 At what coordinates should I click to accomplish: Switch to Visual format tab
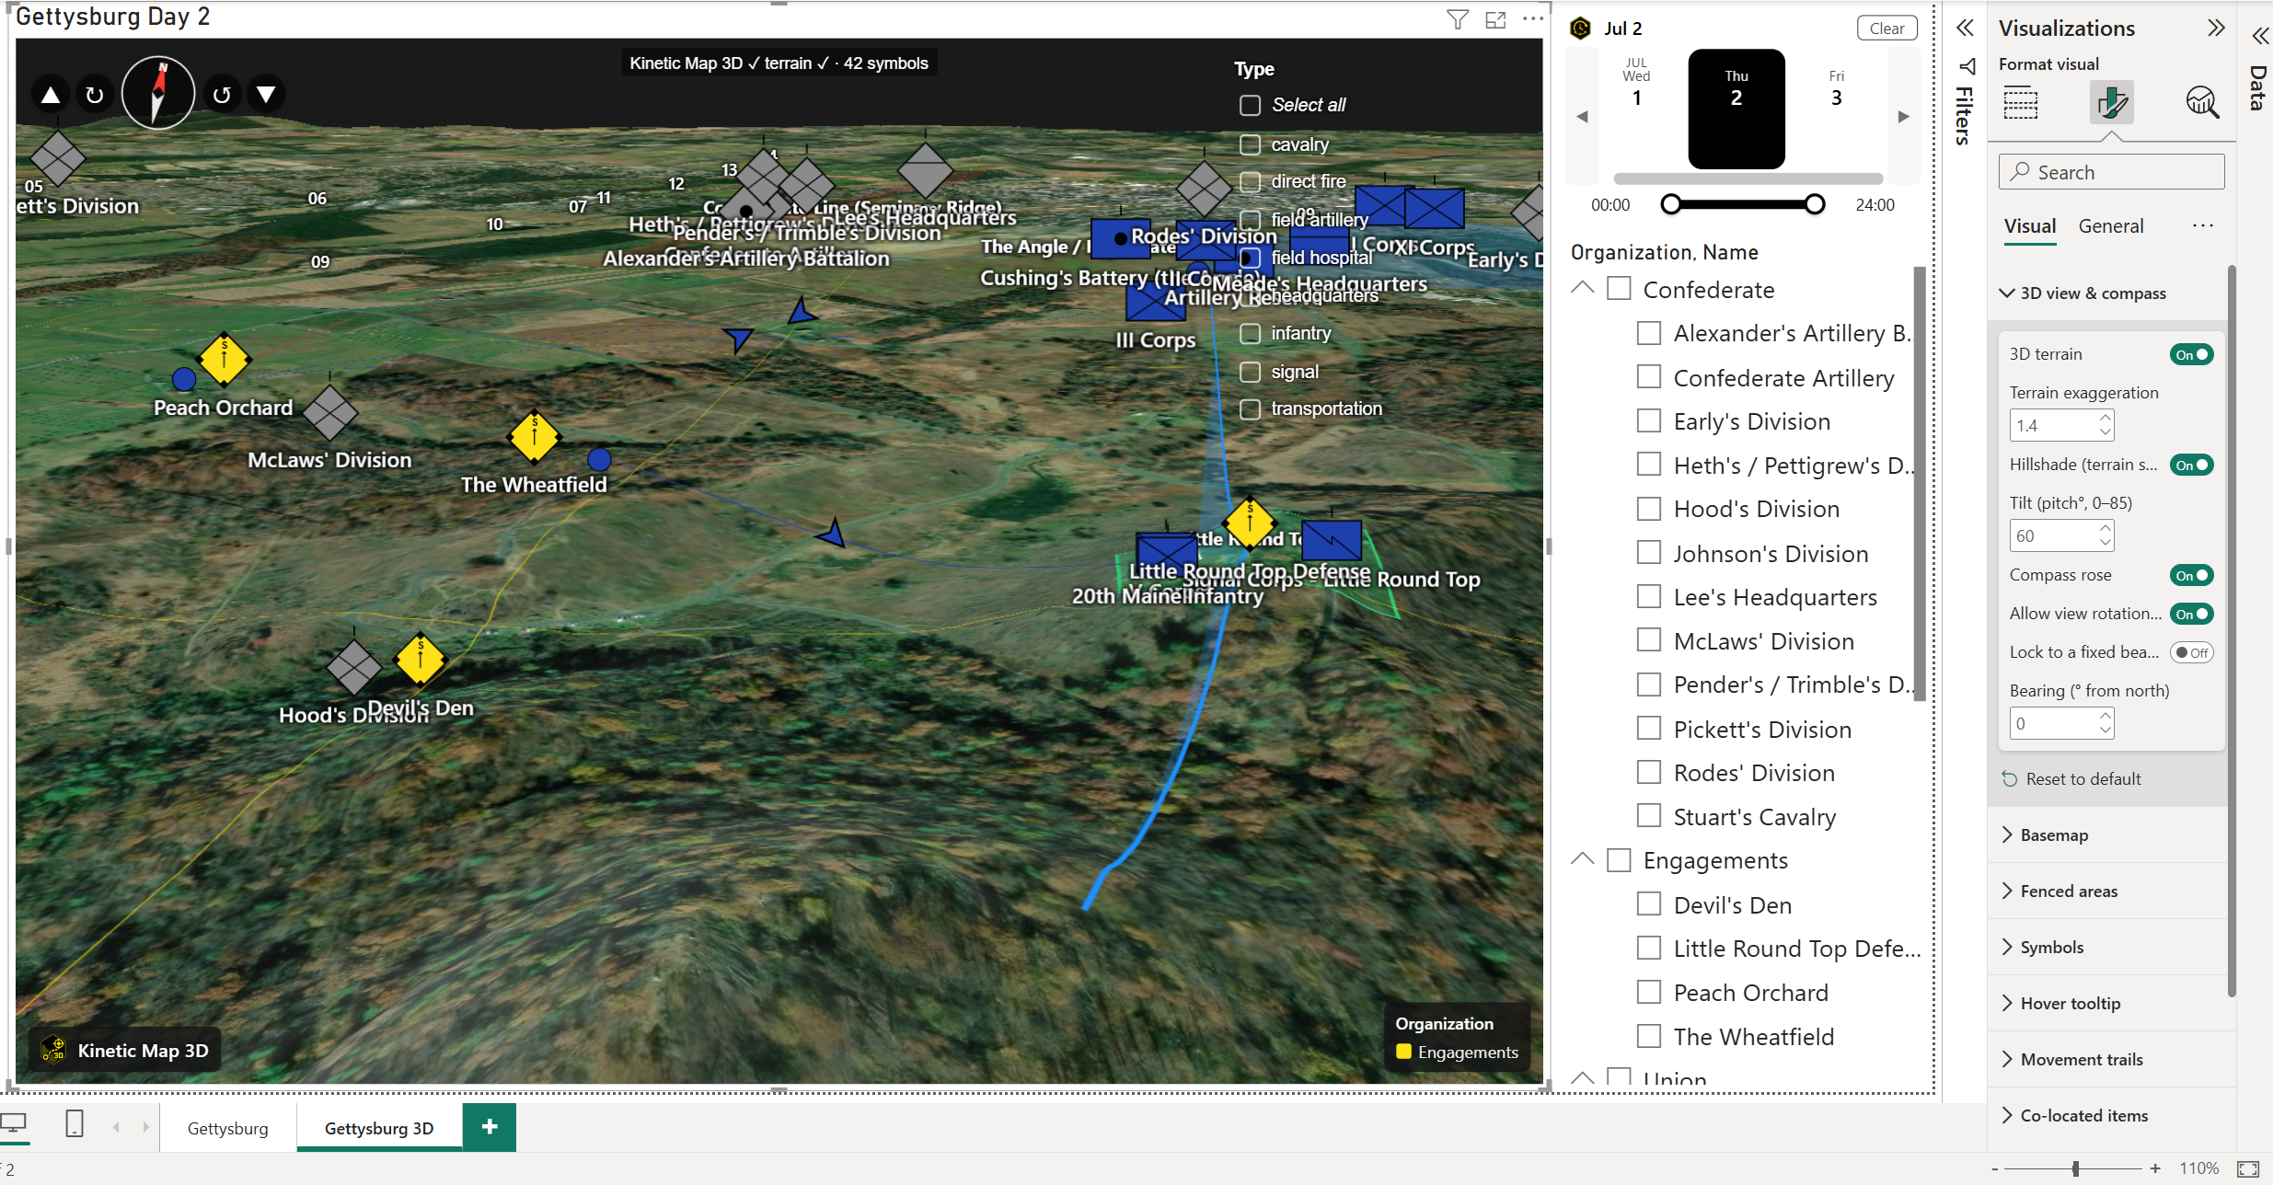click(2030, 227)
